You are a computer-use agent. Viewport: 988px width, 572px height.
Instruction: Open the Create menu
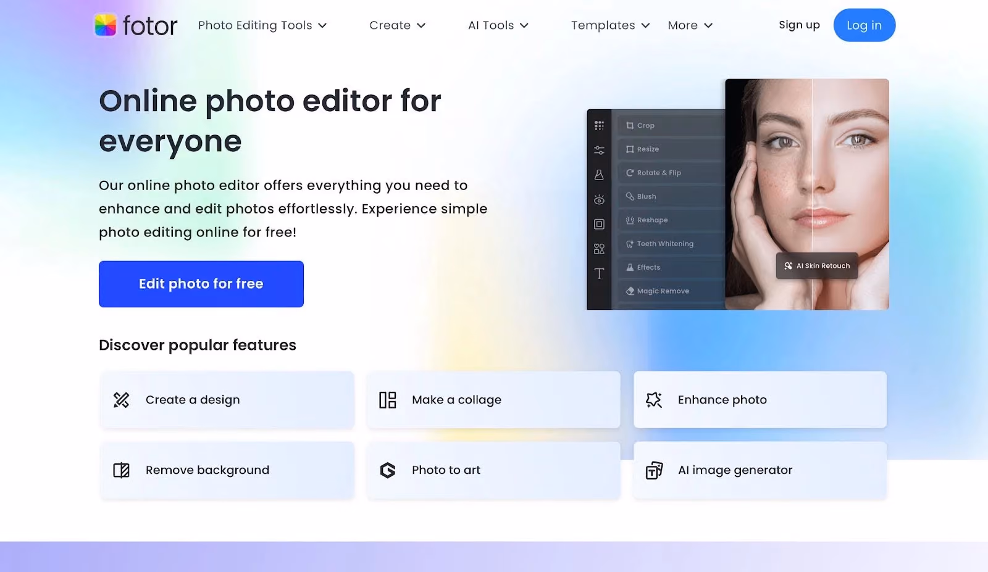[397, 25]
